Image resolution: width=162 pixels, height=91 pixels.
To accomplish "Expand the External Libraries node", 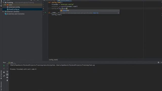I will pos(3,12).
